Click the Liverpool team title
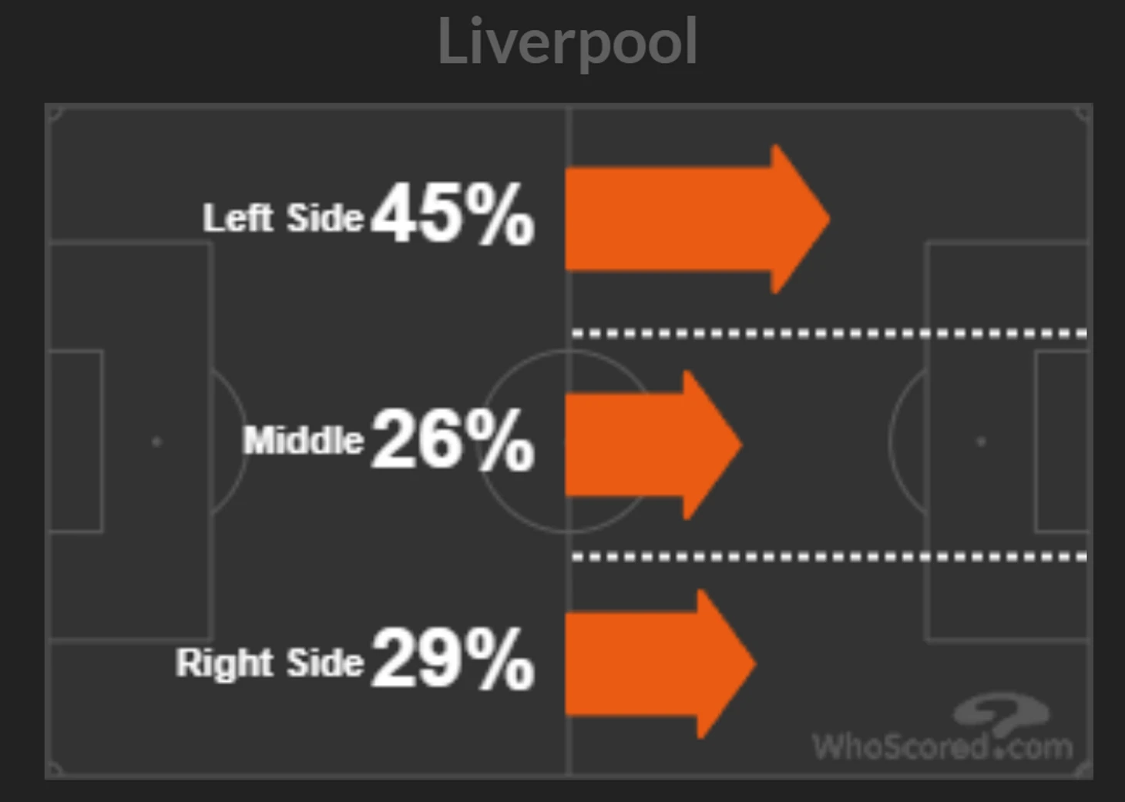This screenshot has width=1125, height=802. pos(568,42)
